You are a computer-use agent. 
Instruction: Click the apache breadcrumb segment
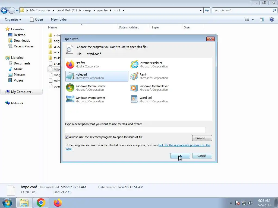(x=102, y=10)
